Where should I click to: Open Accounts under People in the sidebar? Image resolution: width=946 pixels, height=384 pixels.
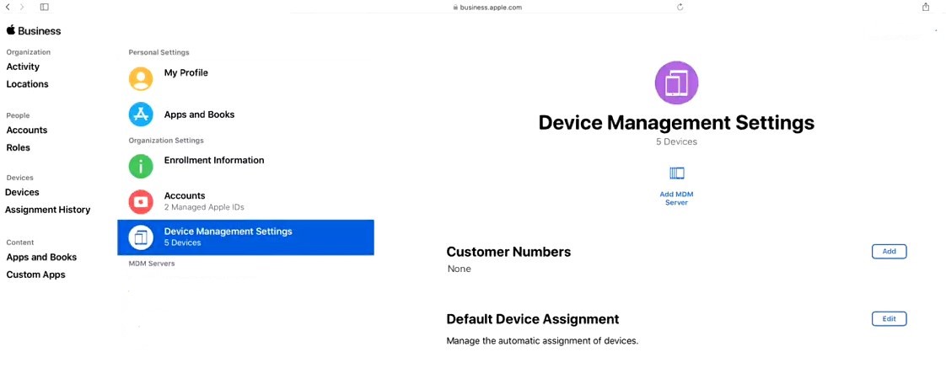26,131
